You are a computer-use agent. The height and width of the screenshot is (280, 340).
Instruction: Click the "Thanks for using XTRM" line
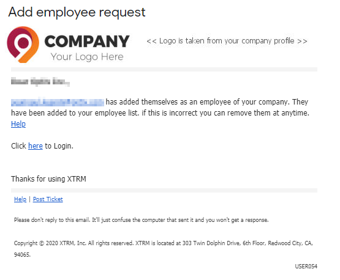(x=48, y=179)
